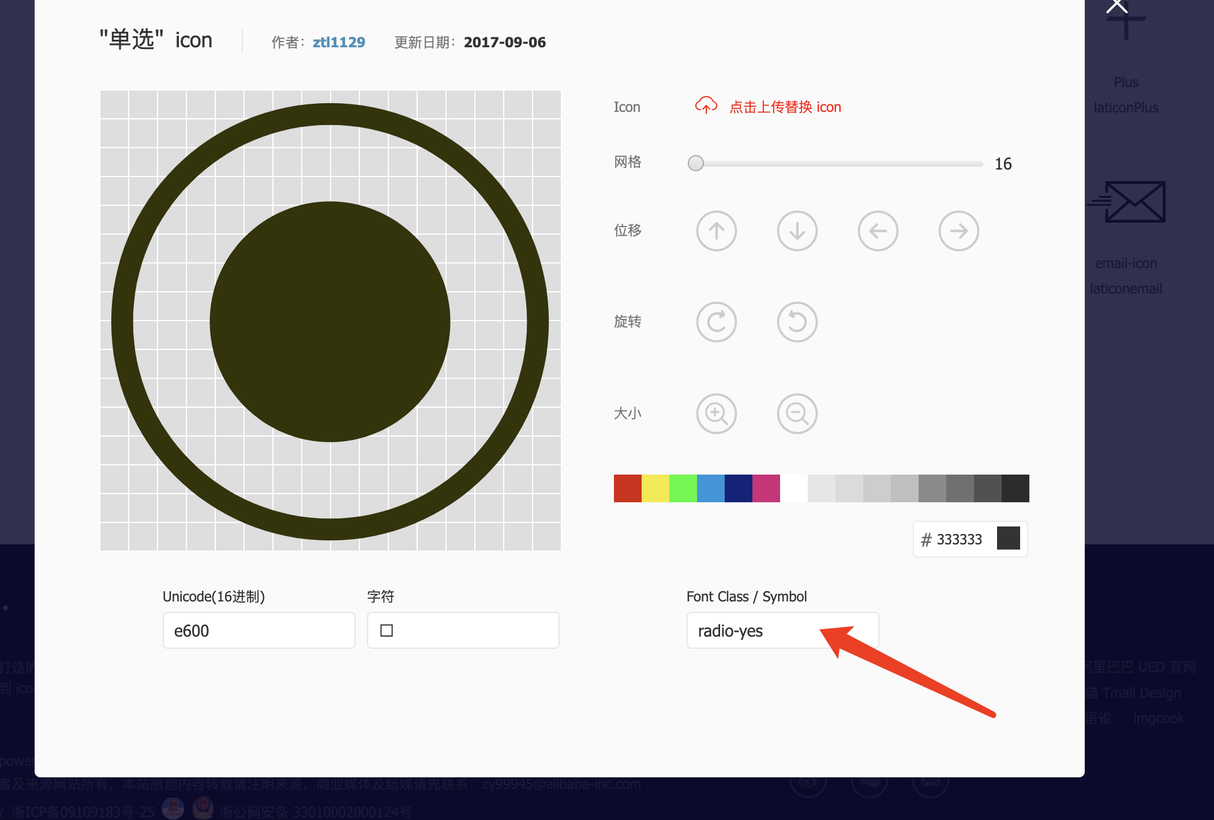Click upload-and-replace icon red link
Image resolution: width=1214 pixels, height=820 pixels.
(x=785, y=107)
